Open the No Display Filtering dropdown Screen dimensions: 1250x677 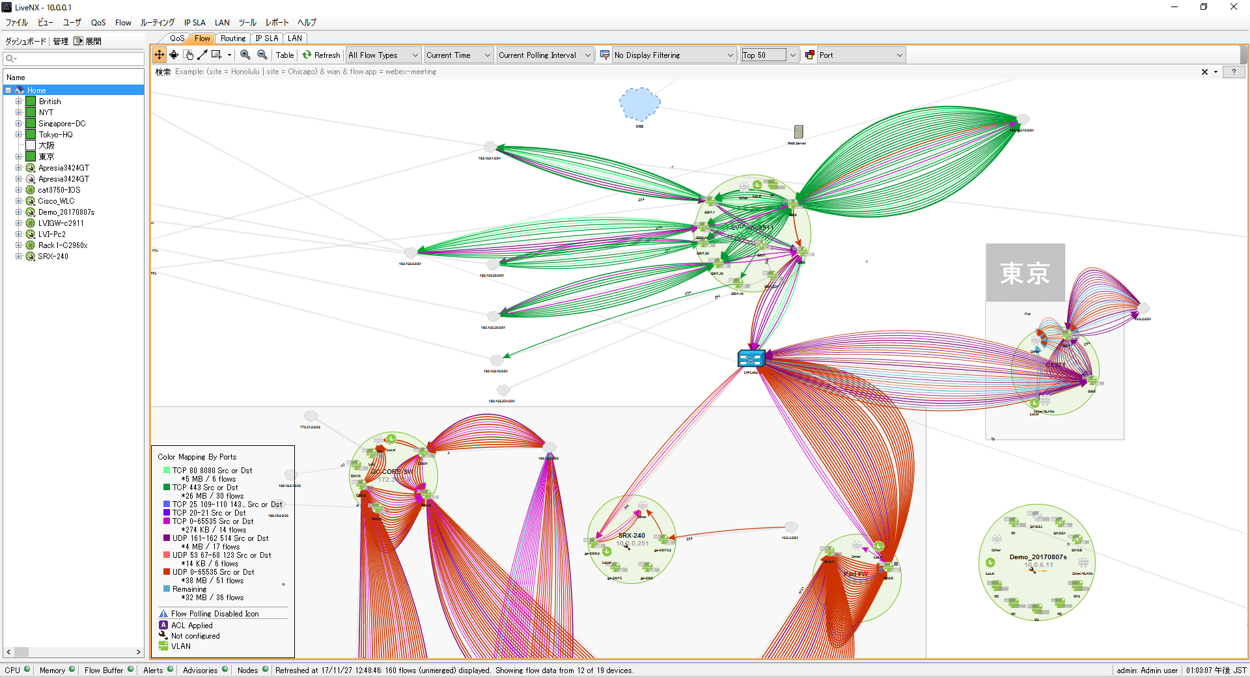coord(674,55)
